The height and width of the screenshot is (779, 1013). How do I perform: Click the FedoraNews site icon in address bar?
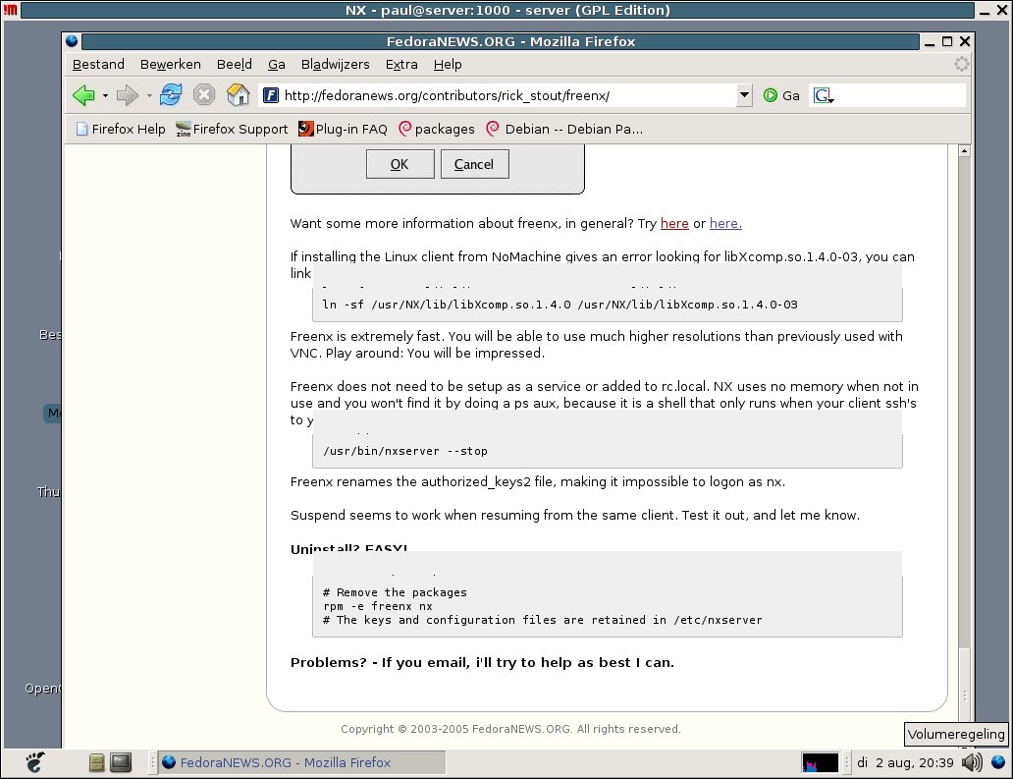tap(271, 95)
